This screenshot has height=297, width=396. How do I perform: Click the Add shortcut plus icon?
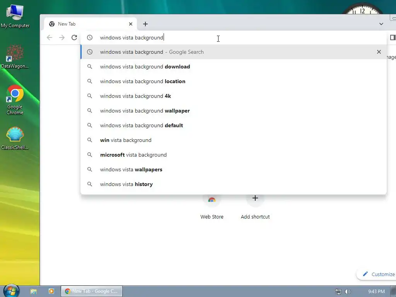coord(255,198)
